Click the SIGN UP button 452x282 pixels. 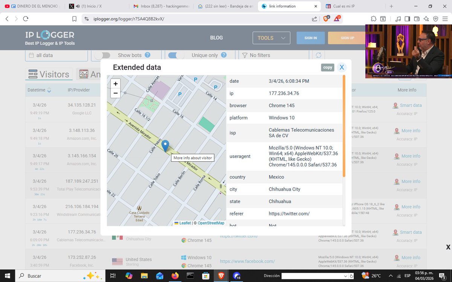click(347, 38)
